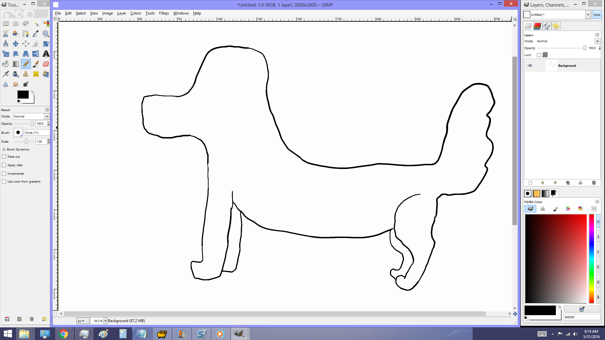
Task: Choose the Smudge tool
Action: click(15, 84)
